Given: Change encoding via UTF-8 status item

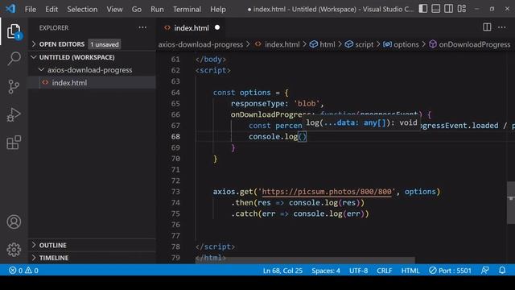Looking at the screenshot, I should pyautogui.click(x=358, y=271).
